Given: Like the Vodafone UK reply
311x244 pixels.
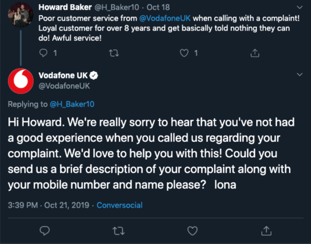Looking at the screenshot, I should tap(192, 231).
